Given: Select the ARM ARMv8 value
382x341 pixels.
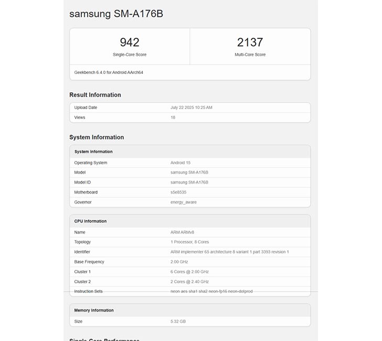Looking at the screenshot, I should point(182,232).
